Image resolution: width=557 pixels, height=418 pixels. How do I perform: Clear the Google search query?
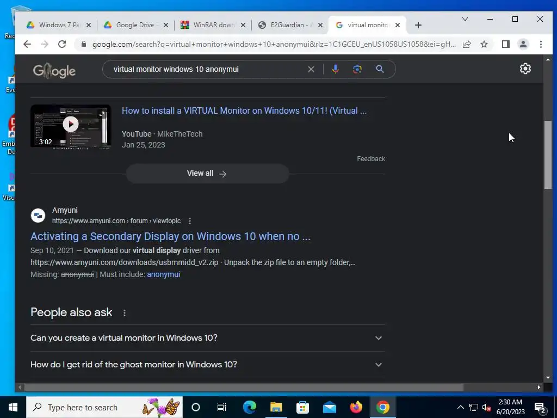coord(311,69)
